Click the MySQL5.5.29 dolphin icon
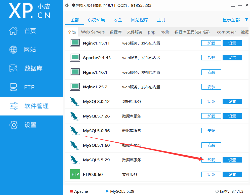The height and width of the screenshot is (195, 250). point(75,160)
